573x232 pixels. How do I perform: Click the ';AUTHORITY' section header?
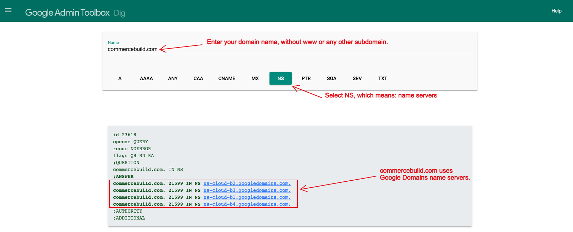tap(127, 211)
